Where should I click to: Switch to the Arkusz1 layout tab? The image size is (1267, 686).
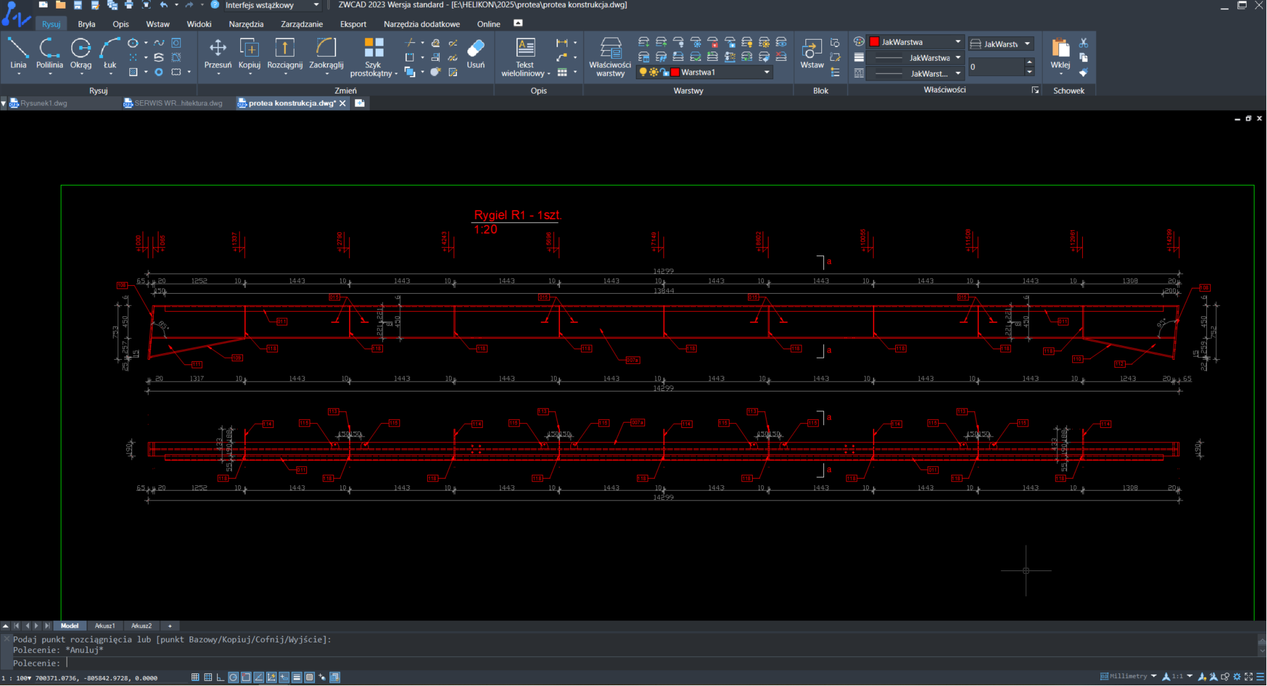pyautogui.click(x=104, y=626)
